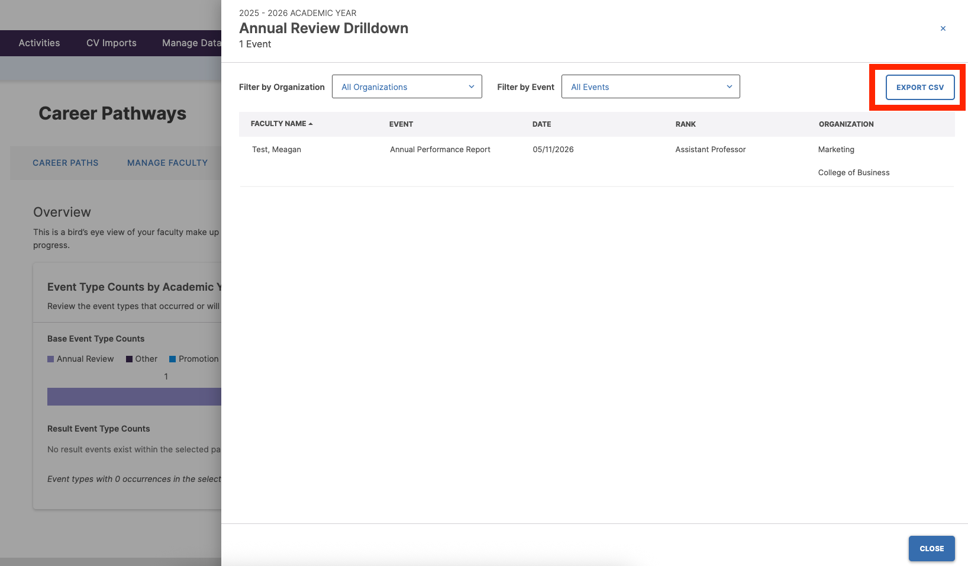Viewport: 968px width, 566px height.
Task: Sort by Faculty Name column header
Action: [282, 124]
